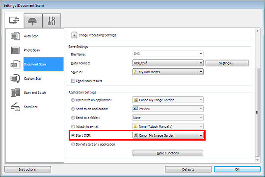This screenshot has height=177, width=265.
Task: Open the Data Format dropdown
Action: point(168,63)
